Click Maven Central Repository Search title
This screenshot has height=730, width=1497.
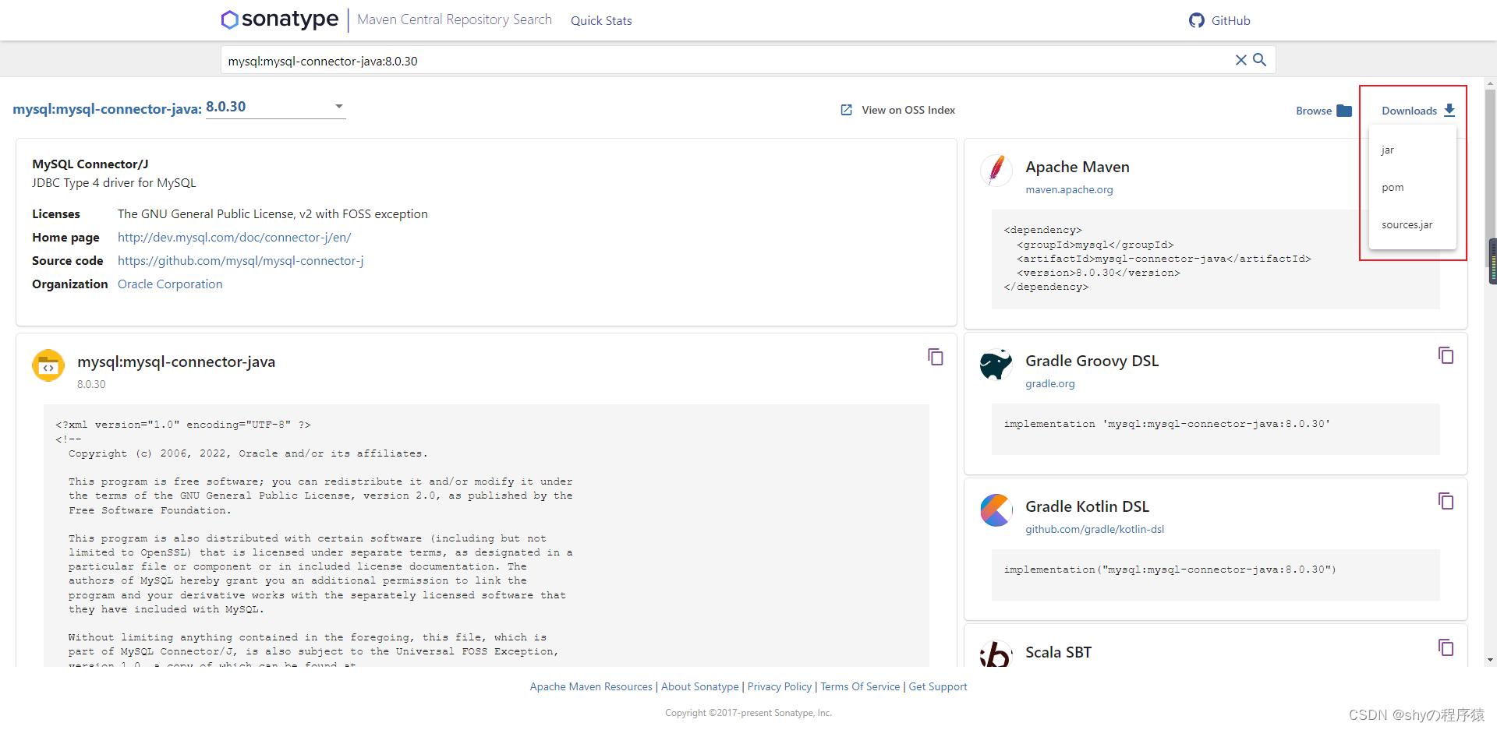454,19
